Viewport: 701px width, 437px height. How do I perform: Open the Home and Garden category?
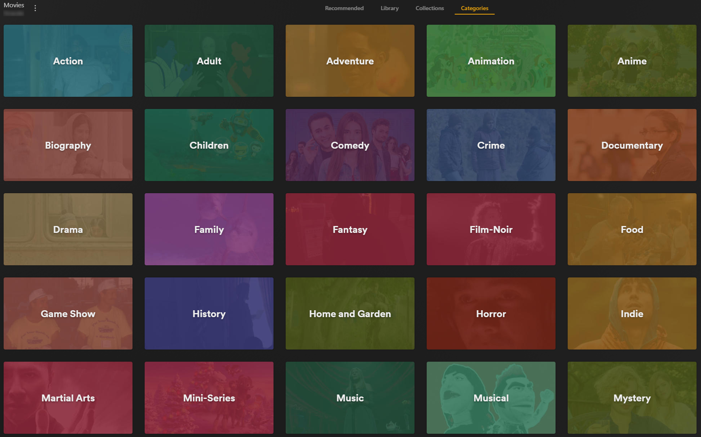pos(350,313)
